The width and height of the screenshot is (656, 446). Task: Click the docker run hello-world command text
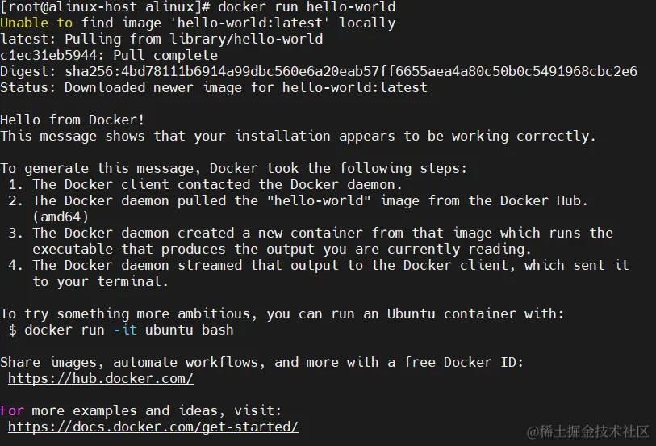[307, 6]
